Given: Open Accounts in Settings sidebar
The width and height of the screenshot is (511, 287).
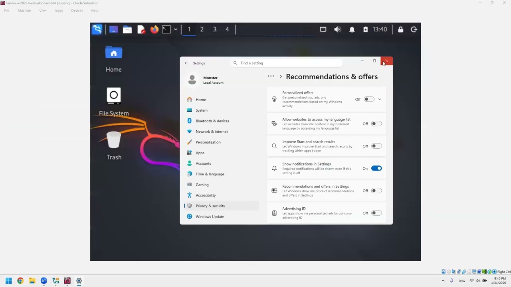Looking at the screenshot, I should coord(222,163).
